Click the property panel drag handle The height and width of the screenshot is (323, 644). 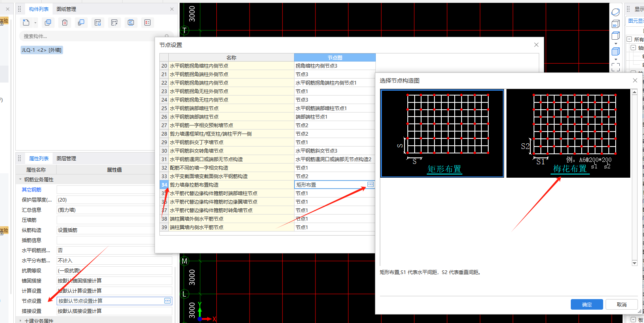click(x=19, y=159)
